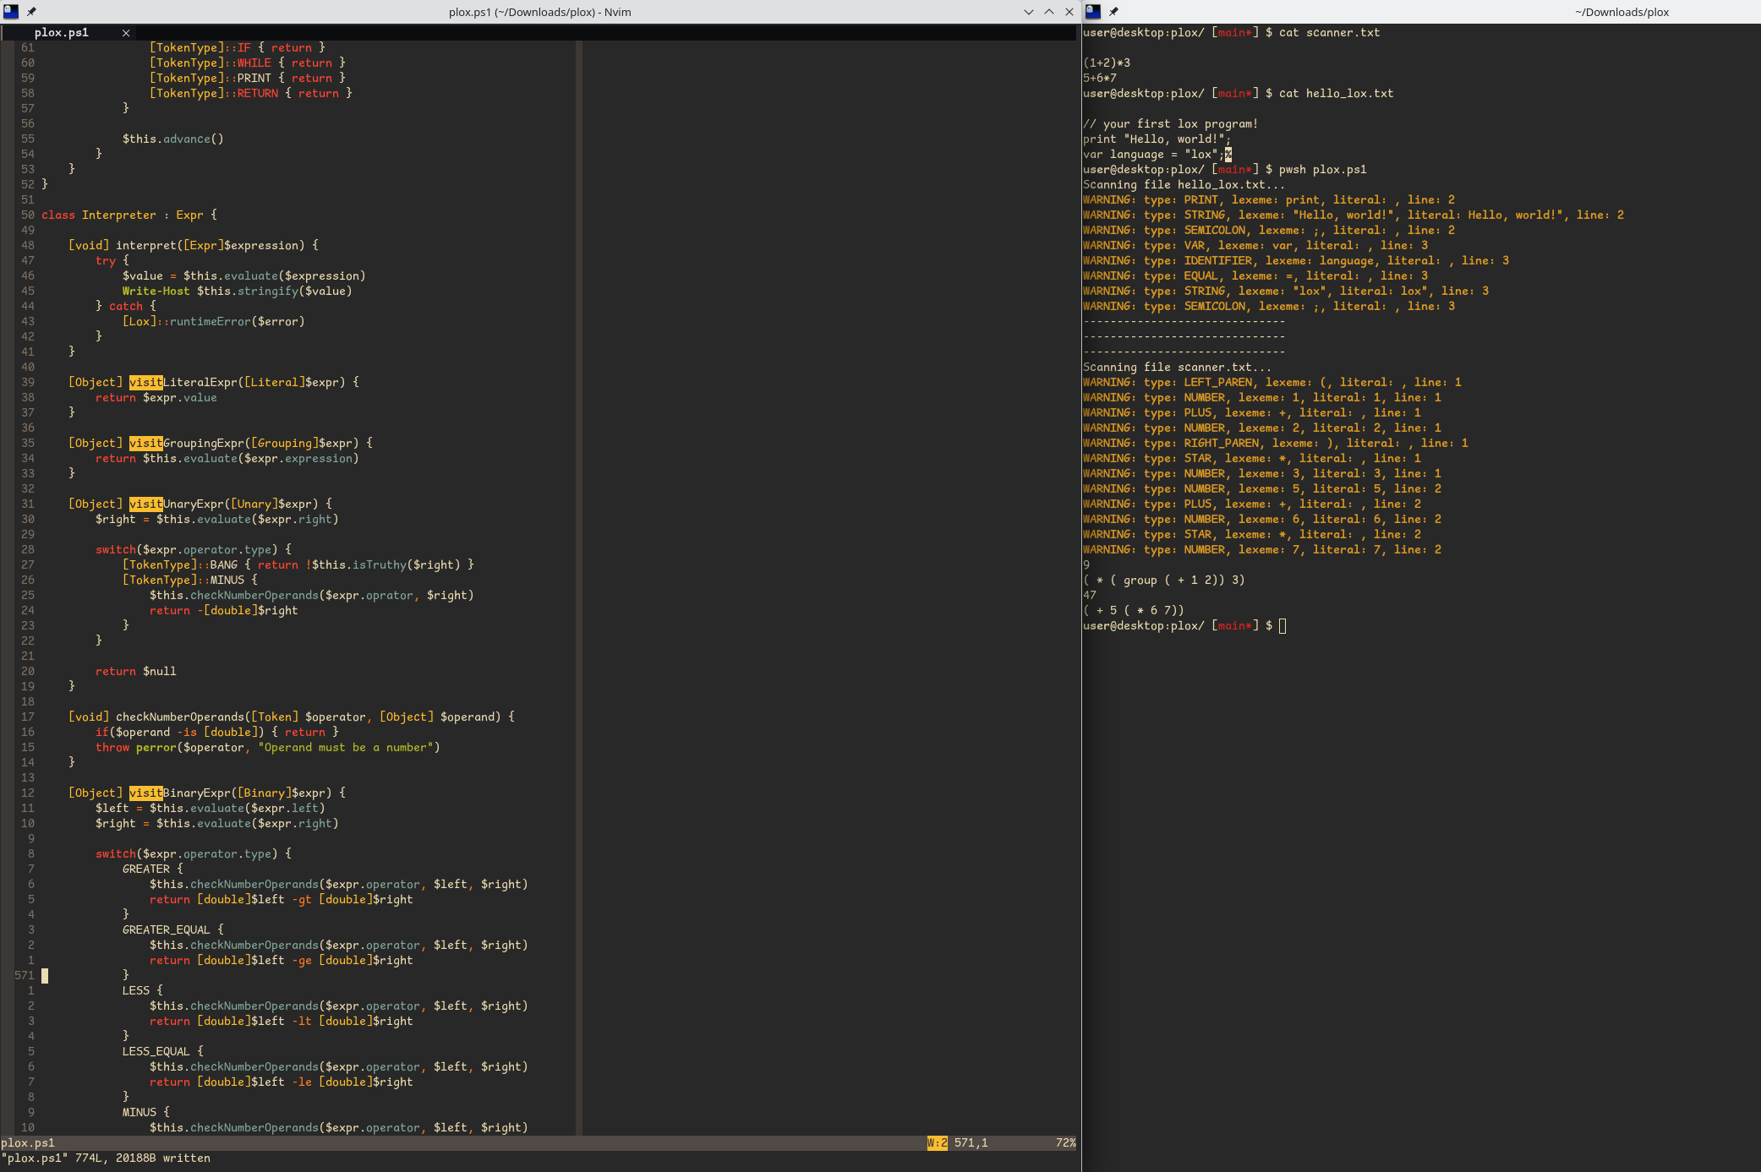Click the 'pwsh plox.ps1' command in terminal
Image resolution: width=1761 pixels, height=1172 pixels.
(1323, 170)
